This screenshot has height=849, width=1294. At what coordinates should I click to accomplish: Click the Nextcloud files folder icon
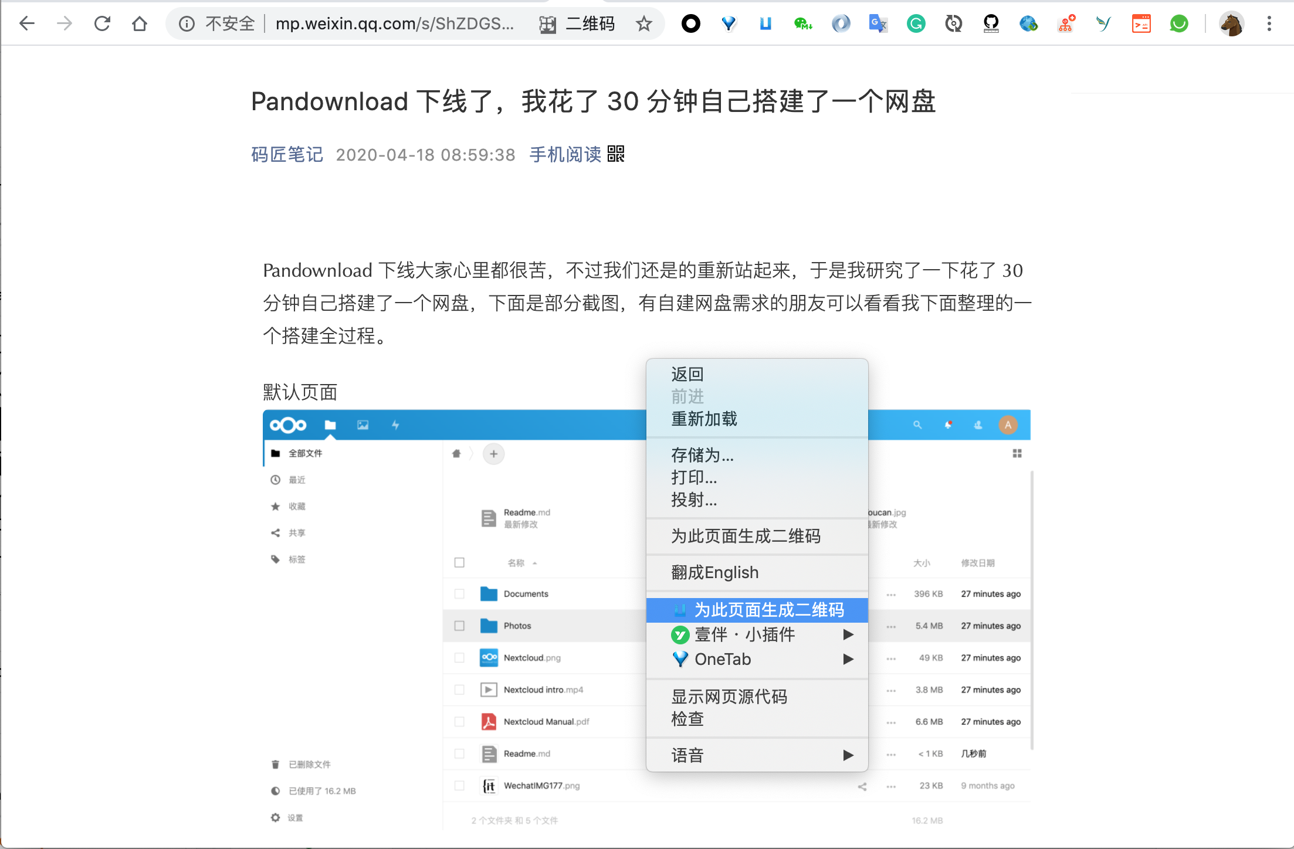[x=330, y=425]
